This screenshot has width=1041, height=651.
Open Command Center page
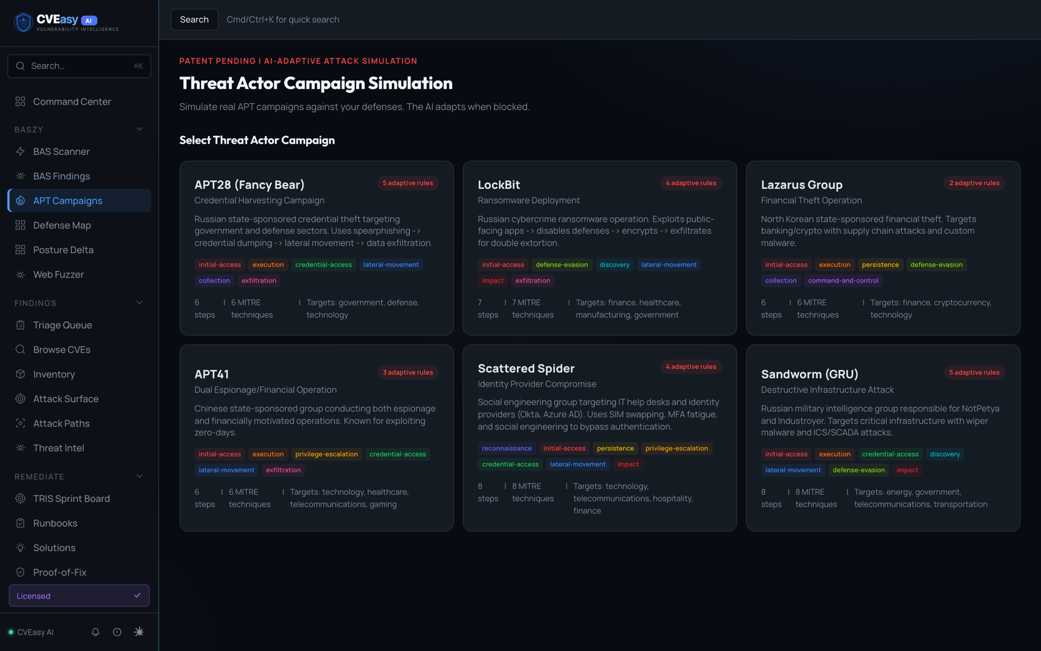79,102
